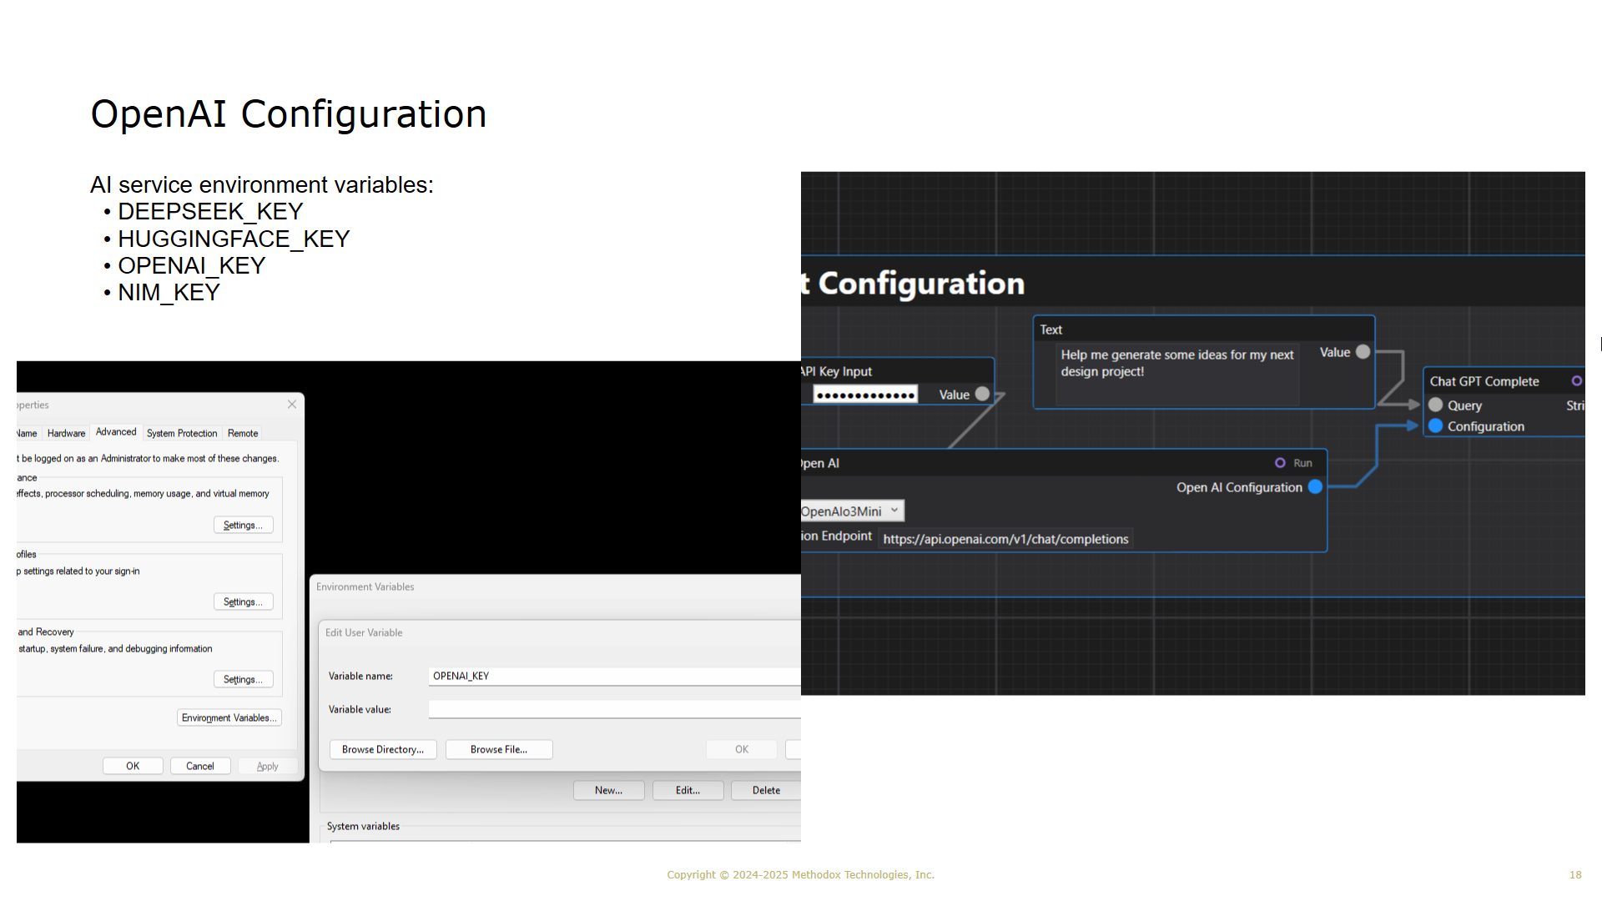The height and width of the screenshot is (901, 1602).
Task: Click the blue Open AI Configuration output port
Action: [1315, 486]
